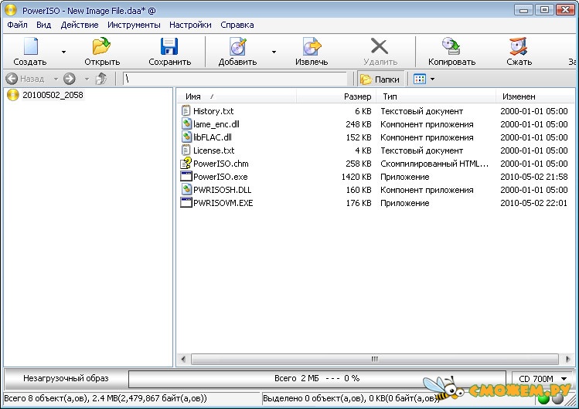Image resolution: width=579 pixels, height=409 pixels.
Task: Click the Удалить (Delete) X icon
Action: (380, 46)
